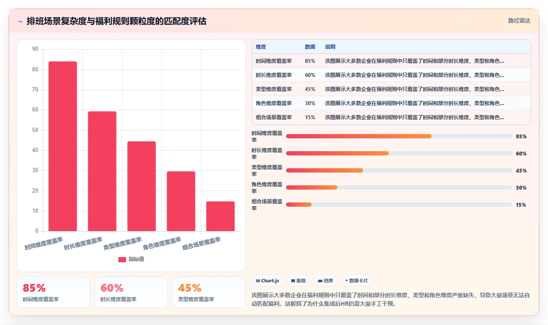The width and height of the screenshot is (548, 325).
Task: Select table row cell 时长维度覆盖率
Action: pos(274,75)
